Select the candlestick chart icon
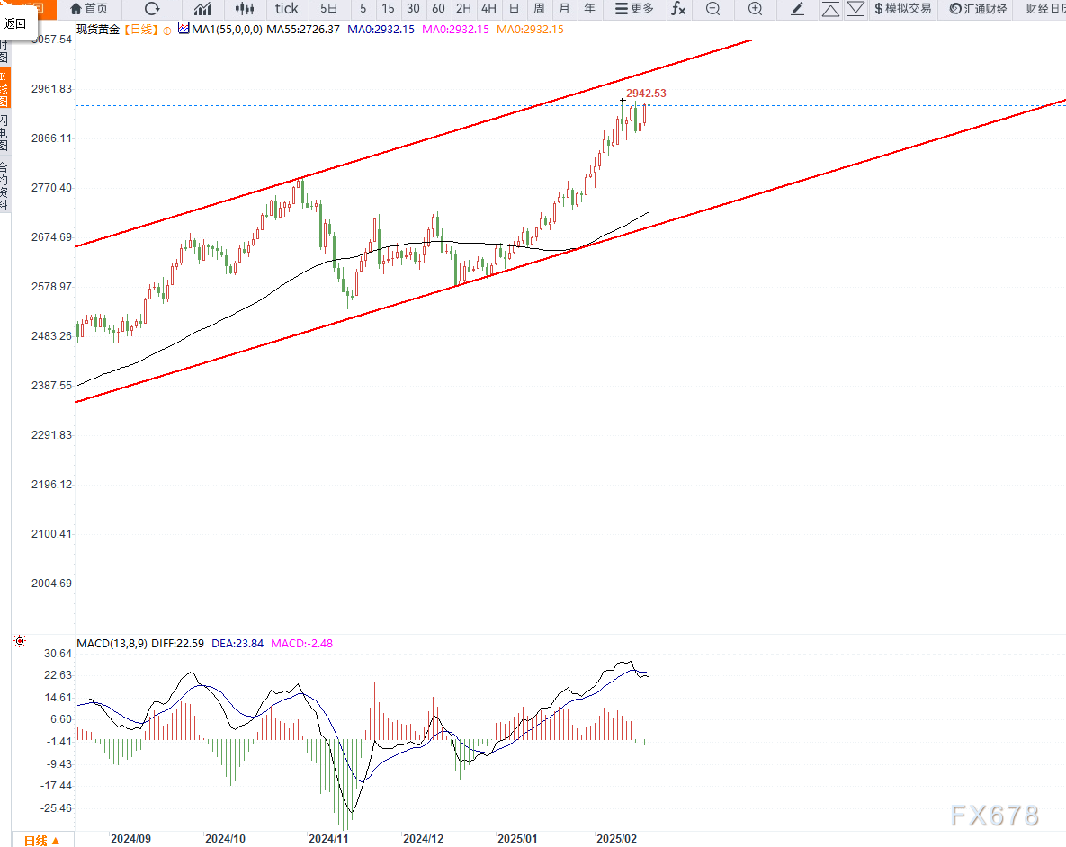Screen dimensions: 1066x847 (244, 9)
